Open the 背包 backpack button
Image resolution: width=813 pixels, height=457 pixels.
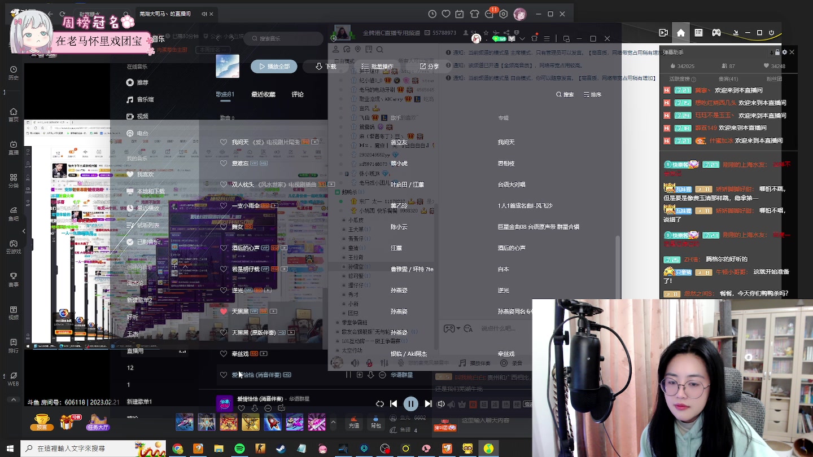[x=375, y=422]
